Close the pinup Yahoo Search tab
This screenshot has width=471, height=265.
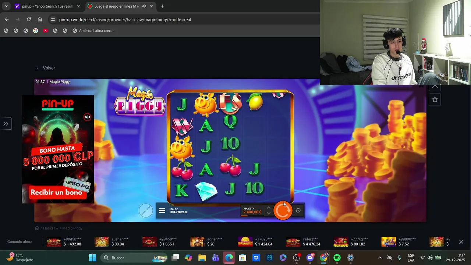pyautogui.click(x=78, y=6)
